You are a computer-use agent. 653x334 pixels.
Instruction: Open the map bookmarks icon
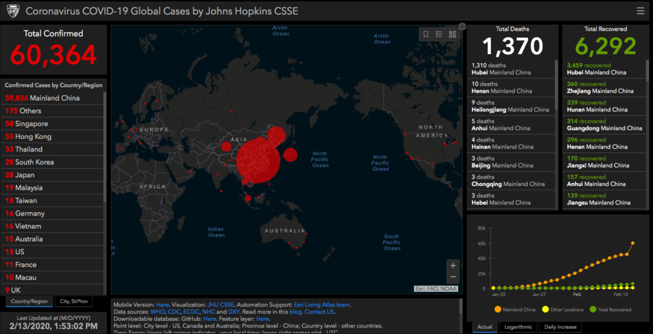tap(425, 34)
